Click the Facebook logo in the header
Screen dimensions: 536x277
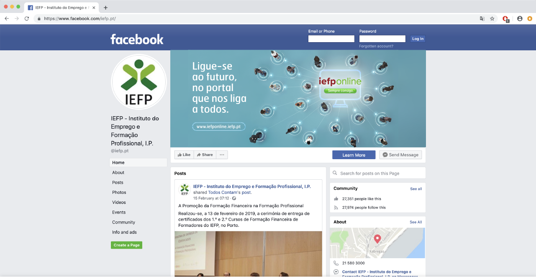pos(137,39)
